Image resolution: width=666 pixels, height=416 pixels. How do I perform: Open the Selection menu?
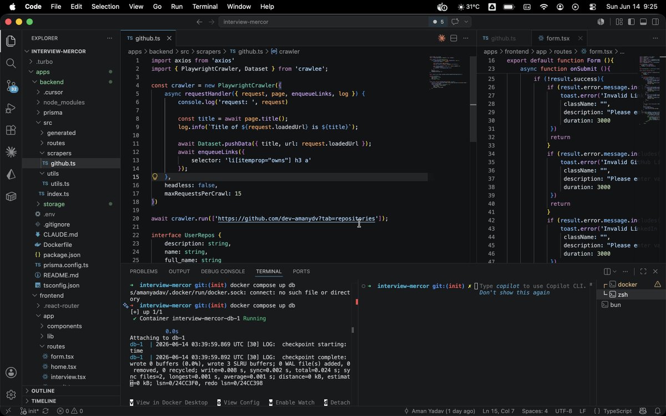tap(105, 7)
